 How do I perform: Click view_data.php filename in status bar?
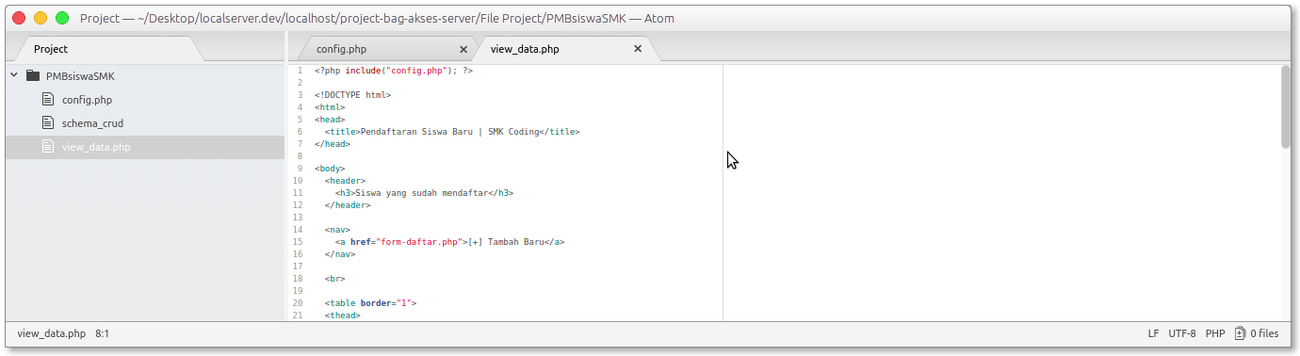(52, 333)
